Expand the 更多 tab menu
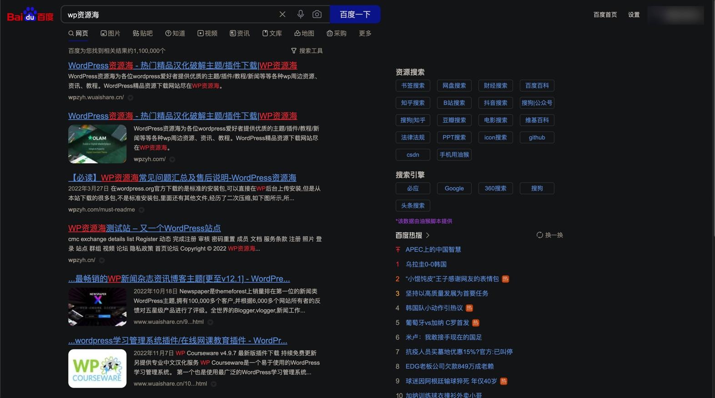 tap(365, 33)
